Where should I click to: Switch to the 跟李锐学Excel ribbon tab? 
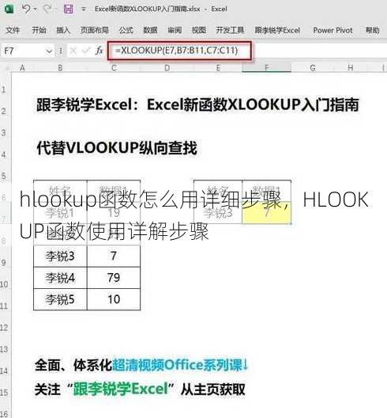(x=277, y=30)
